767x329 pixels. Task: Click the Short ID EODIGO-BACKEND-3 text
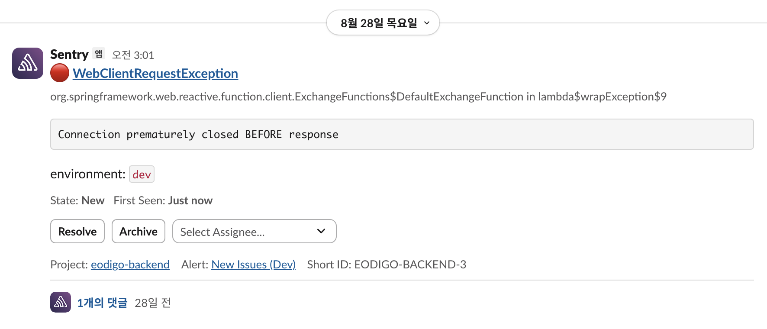point(387,264)
